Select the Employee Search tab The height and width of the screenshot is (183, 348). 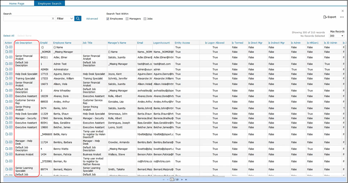(49, 3)
